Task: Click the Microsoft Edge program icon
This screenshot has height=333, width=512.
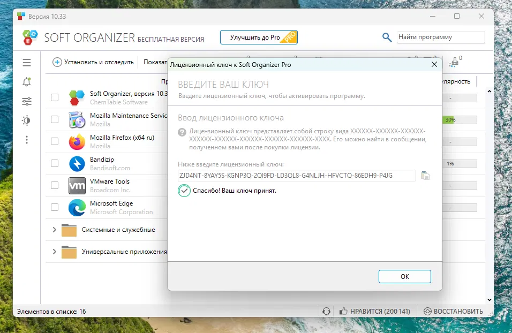Action: tap(77, 207)
